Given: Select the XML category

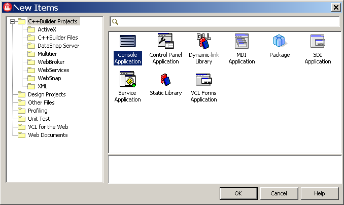Looking at the screenshot, I should coord(42,86).
